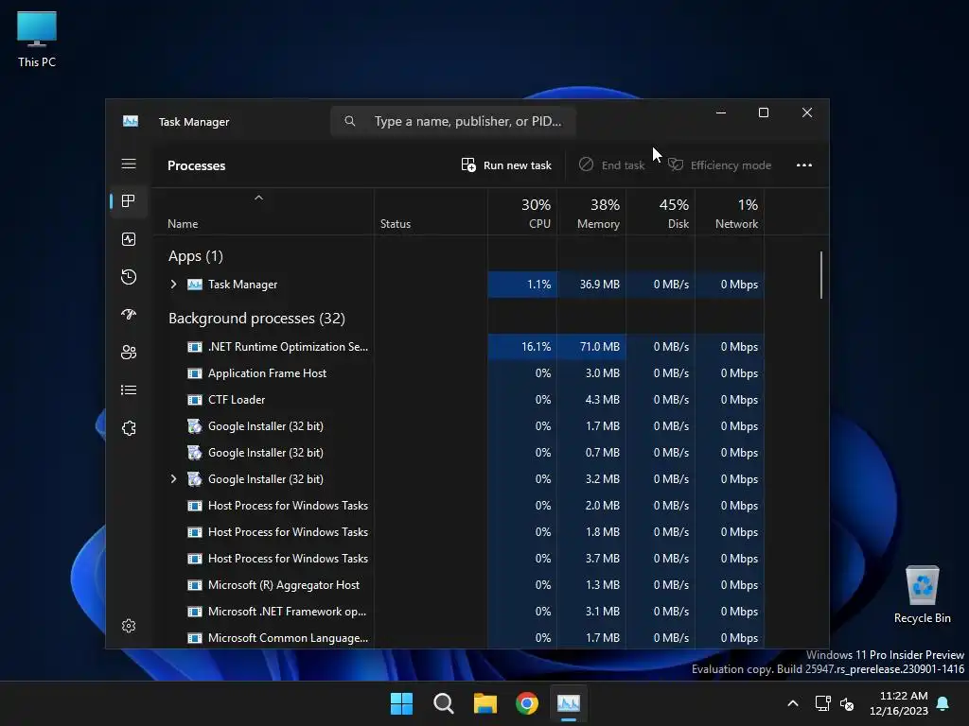Open the See more options ellipsis
969x726 pixels.
[x=804, y=164]
